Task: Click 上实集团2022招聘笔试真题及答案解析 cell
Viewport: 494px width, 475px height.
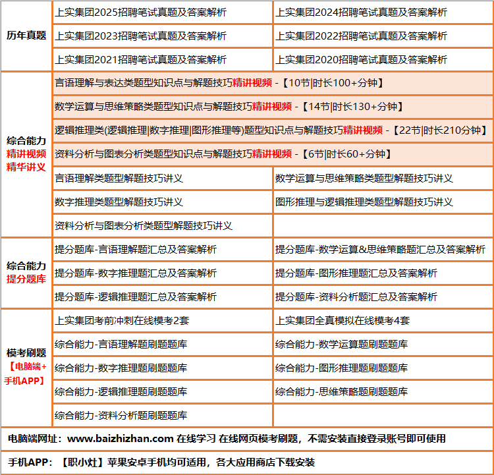Action: (361, 36)
